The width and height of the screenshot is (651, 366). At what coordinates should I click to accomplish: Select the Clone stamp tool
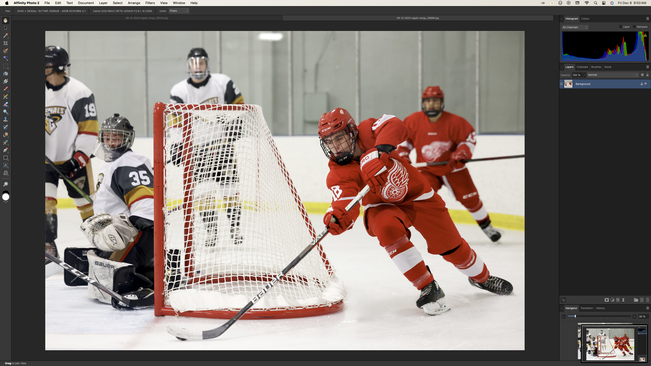coord(6,120)
